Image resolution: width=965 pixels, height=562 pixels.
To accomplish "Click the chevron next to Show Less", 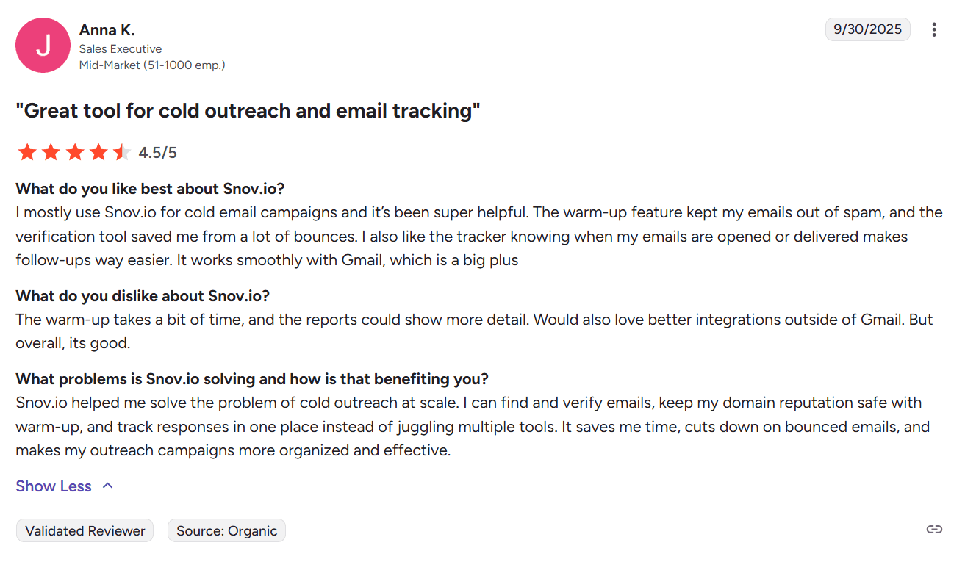I will (107, 486).
